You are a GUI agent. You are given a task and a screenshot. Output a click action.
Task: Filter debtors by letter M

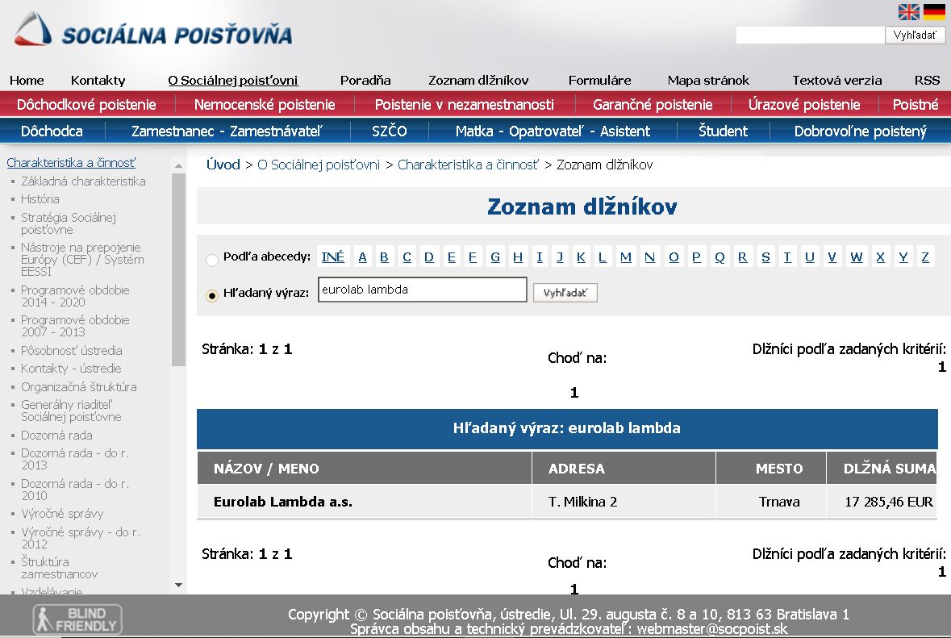[626, 256]
